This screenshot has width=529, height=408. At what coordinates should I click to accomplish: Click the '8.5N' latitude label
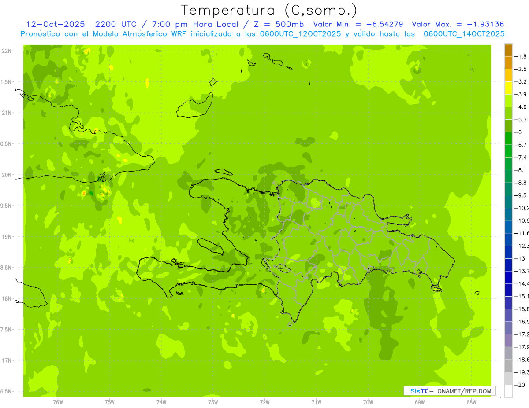click(6, 268)
